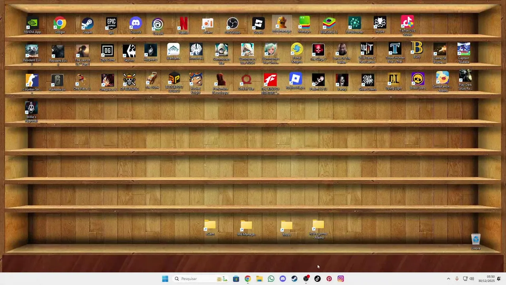Viewport: 506px width, 285px height.
Task: Open Pinterest from the taskbar
Action: coord(329,279)
